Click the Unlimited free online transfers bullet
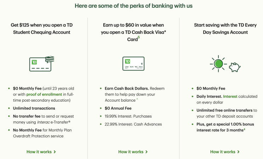263x159 pixels. (227, 113)
